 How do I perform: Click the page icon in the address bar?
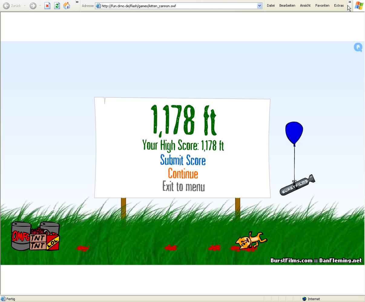pyautogui.click(x=98, y=6)
